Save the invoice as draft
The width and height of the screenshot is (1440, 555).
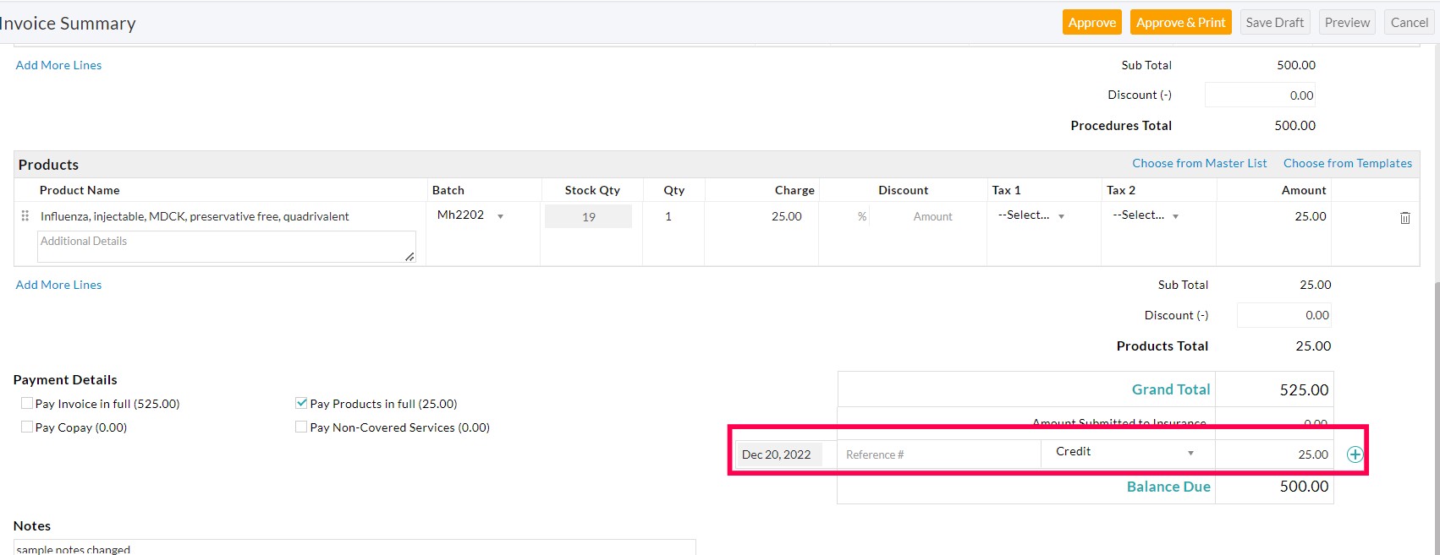point(1274,23)
